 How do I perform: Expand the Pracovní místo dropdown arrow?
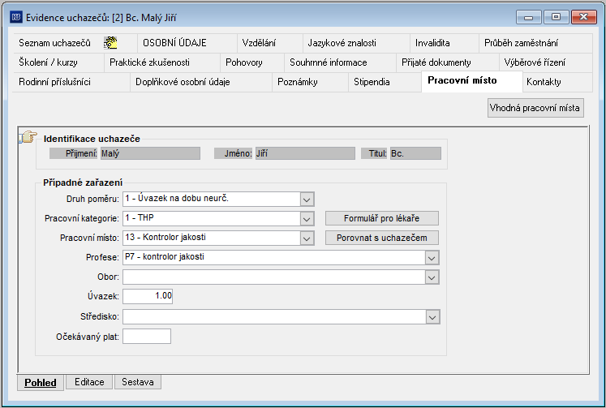click(x=307, y=238)
